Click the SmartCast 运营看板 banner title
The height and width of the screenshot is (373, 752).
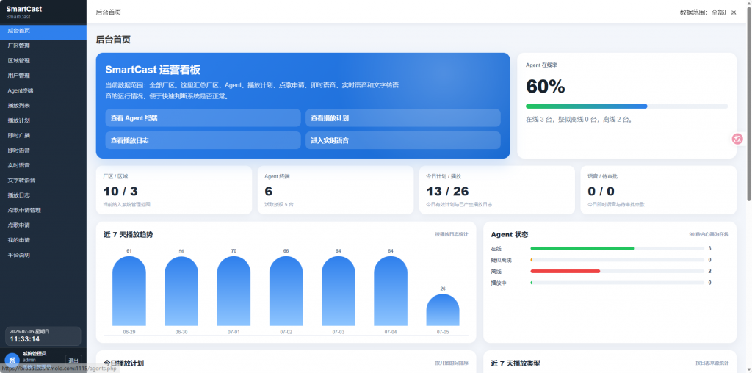pyautogui.click(x=153, y=70)
